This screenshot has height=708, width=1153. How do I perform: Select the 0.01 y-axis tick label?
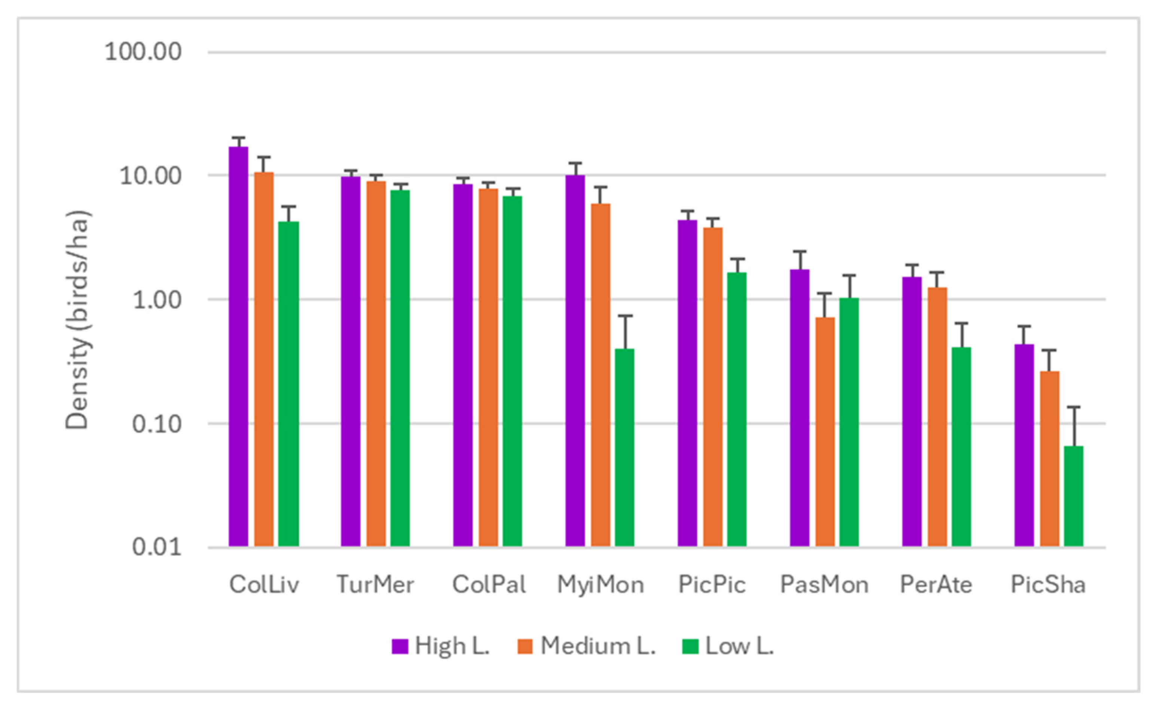156,548
